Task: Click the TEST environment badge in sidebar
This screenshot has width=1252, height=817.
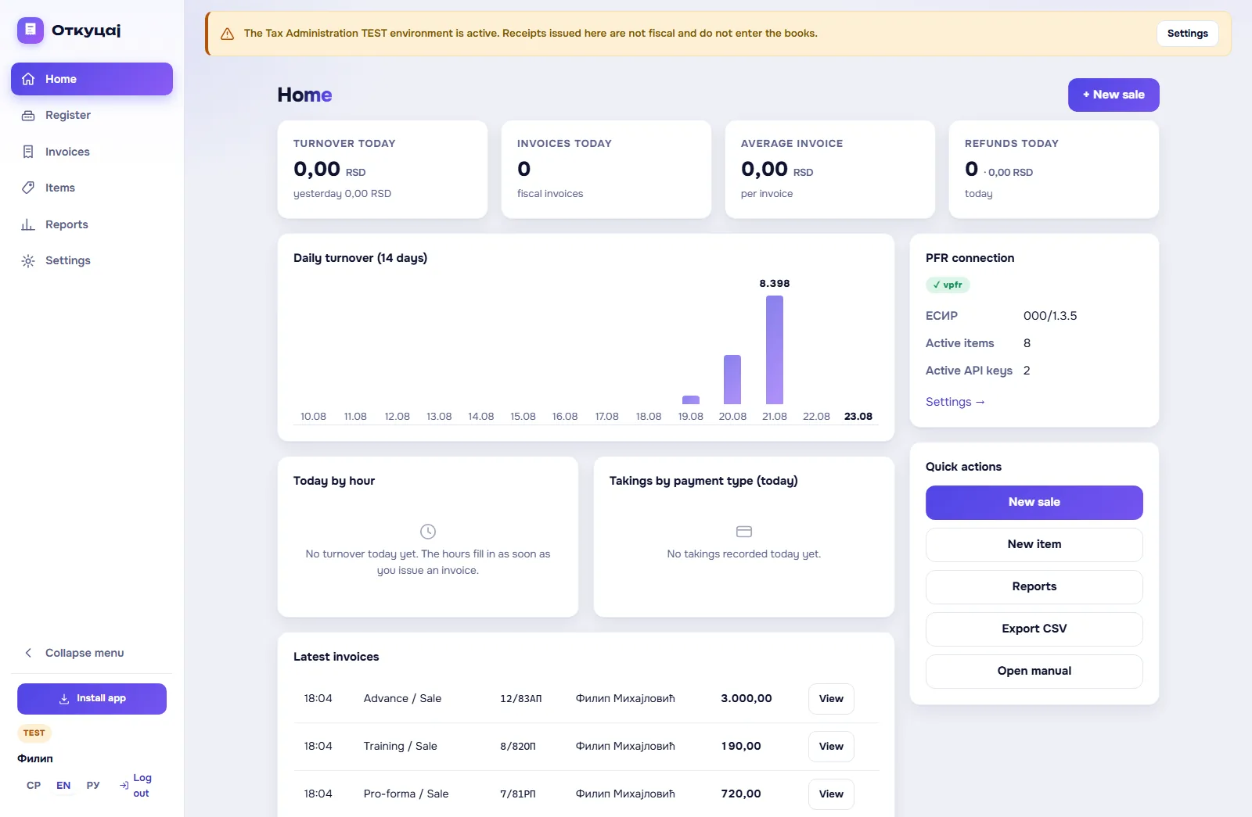Action: 34,733
